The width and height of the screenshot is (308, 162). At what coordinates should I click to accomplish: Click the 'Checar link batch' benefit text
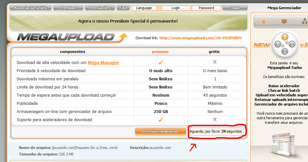[284, 90]
